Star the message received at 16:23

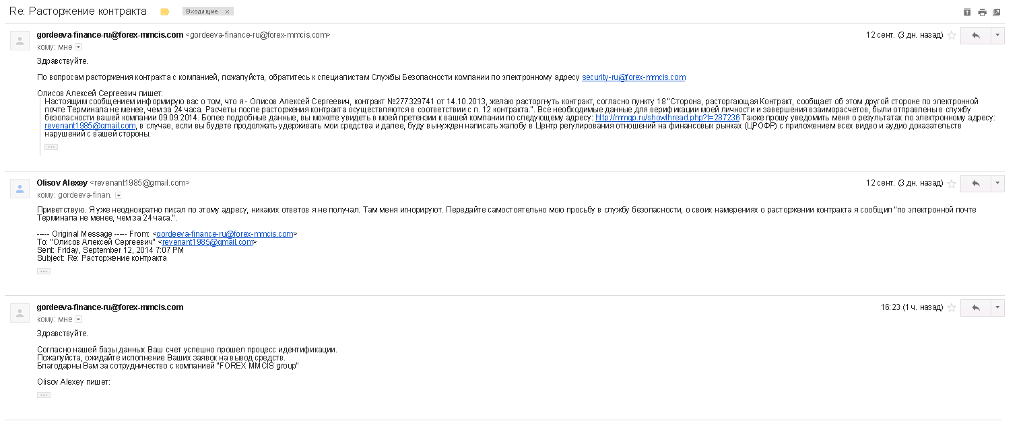952,308
